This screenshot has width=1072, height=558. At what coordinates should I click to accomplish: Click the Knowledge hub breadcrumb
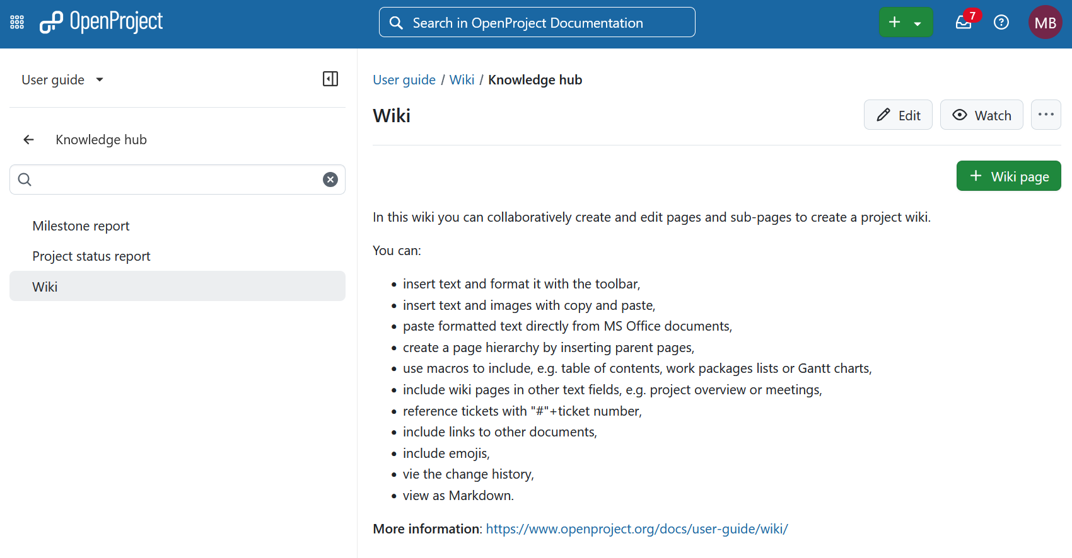(x=535, y=80)
